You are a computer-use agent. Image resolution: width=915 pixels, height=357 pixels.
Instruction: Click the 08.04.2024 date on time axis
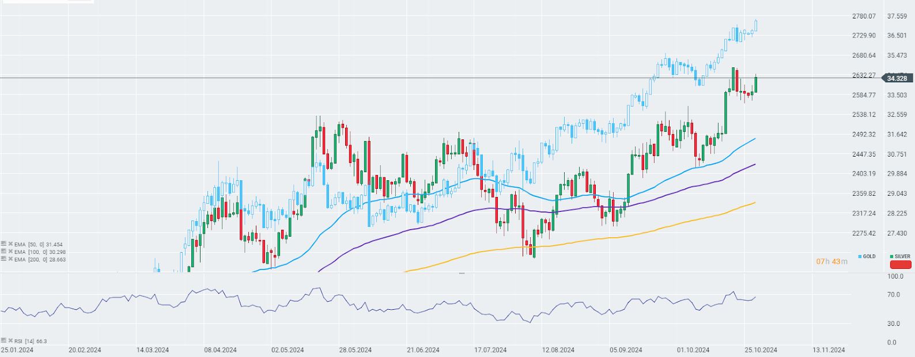click(220, 350)
